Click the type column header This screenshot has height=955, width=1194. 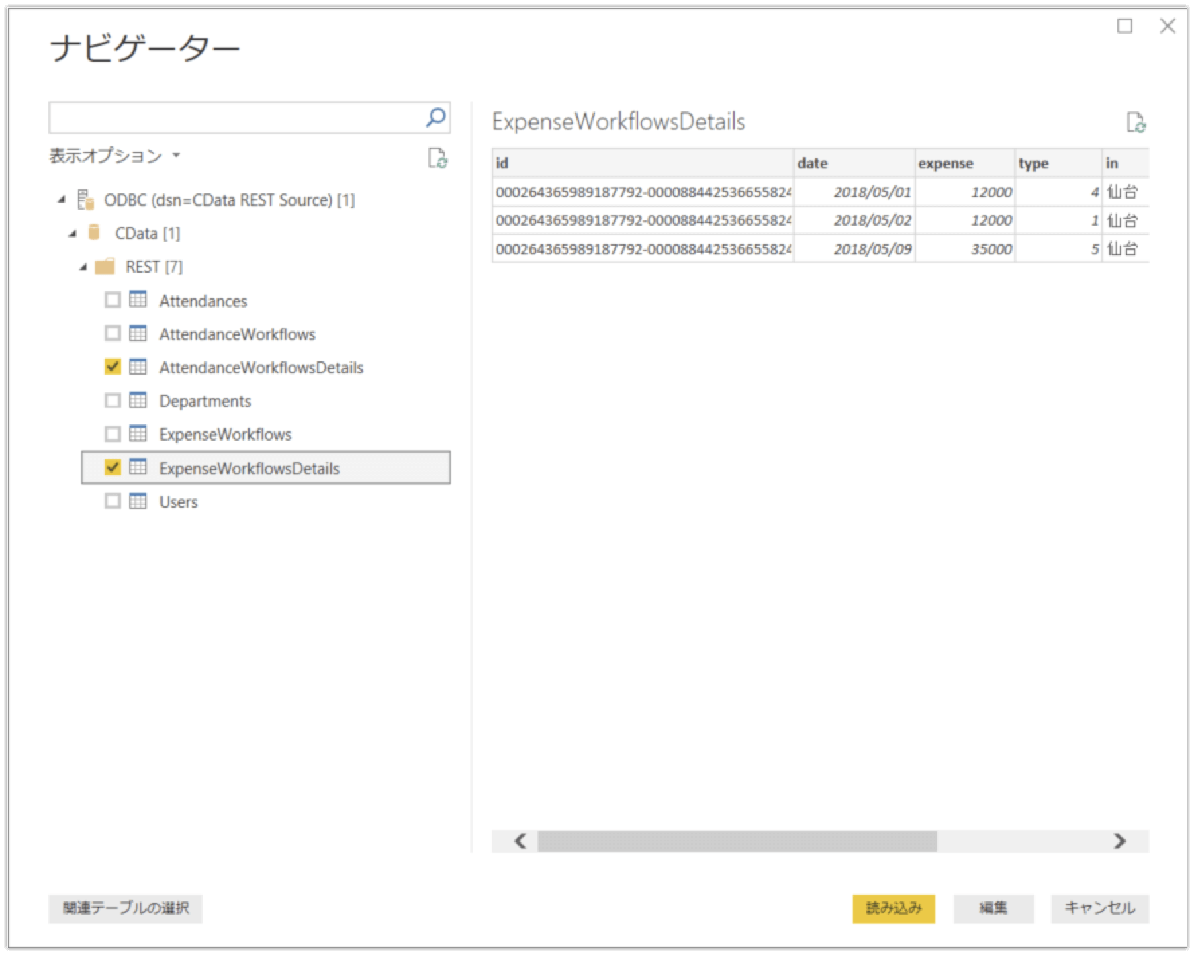tap(1058, 163)
